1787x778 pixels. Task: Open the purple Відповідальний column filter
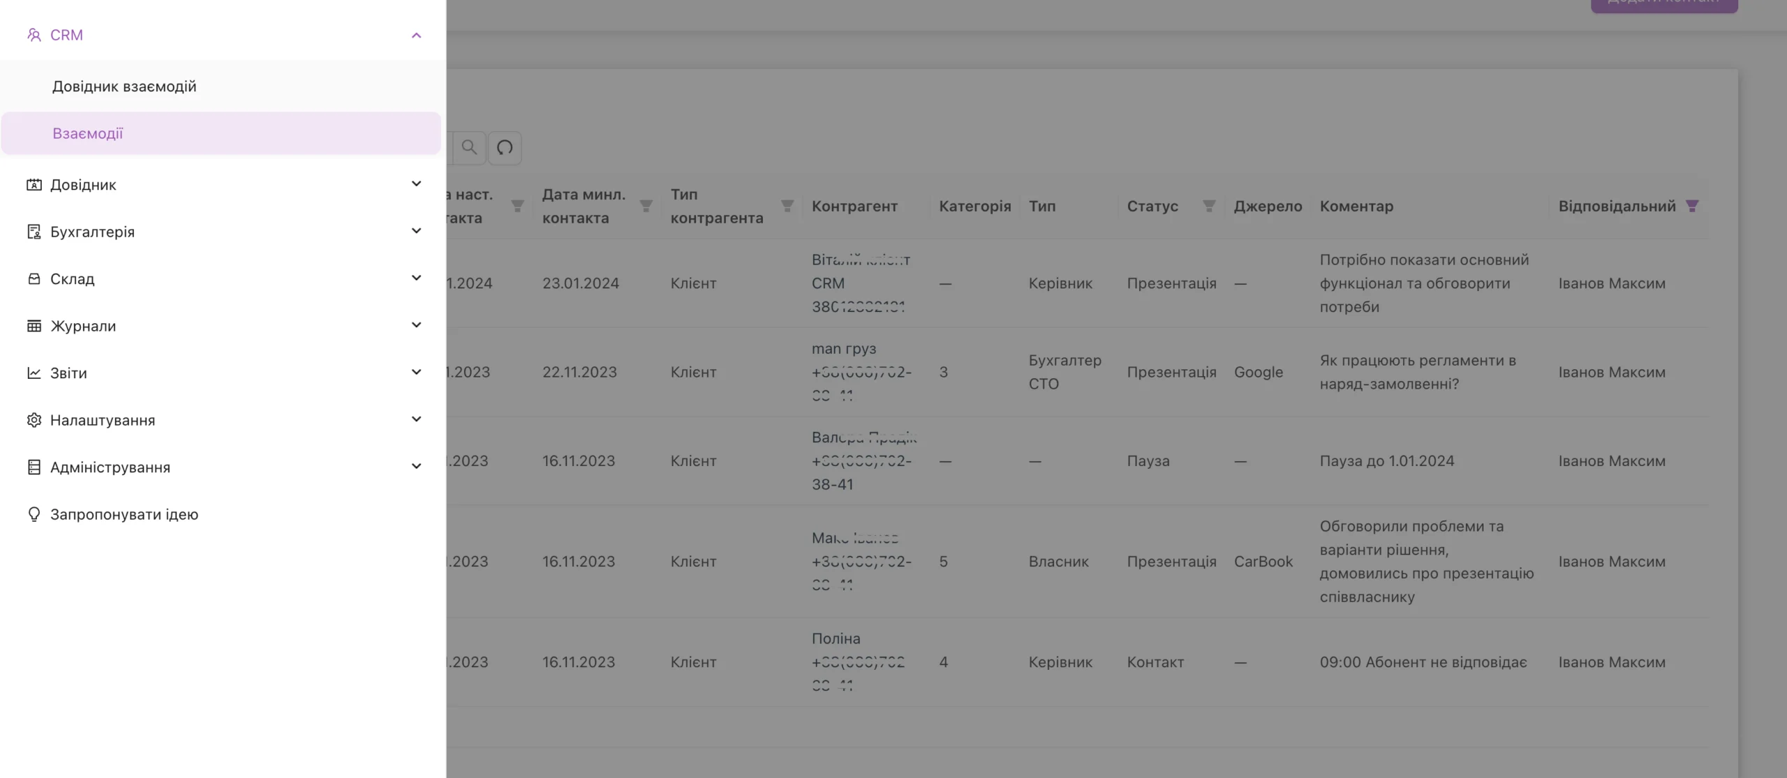tap(1692, 206)
